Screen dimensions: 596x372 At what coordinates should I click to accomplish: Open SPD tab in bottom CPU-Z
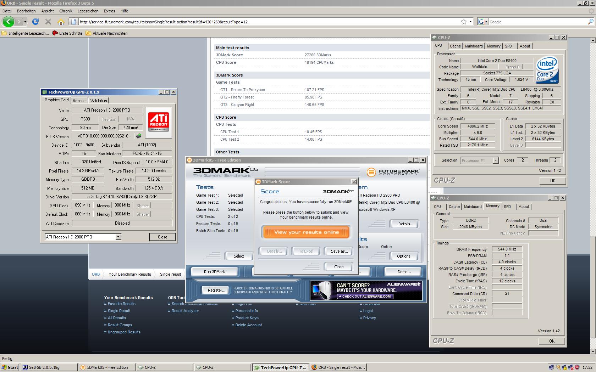507,207
